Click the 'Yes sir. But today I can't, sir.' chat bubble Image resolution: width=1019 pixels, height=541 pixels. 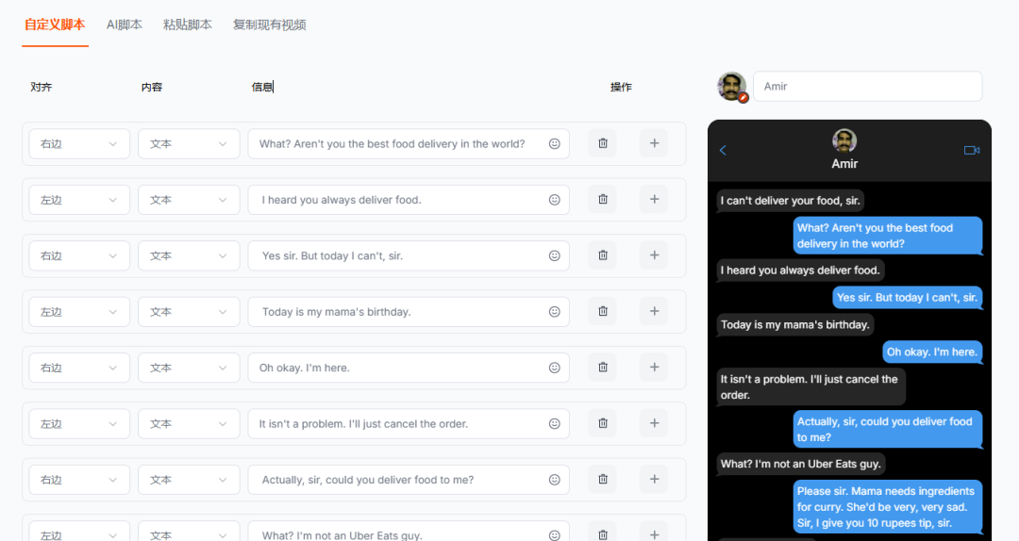(907, 298)
